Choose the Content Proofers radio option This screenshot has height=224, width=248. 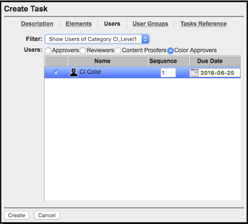pos(118,51)
